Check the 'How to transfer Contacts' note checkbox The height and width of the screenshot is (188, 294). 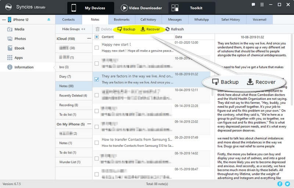pyautogui.click(x=97, y=143)
